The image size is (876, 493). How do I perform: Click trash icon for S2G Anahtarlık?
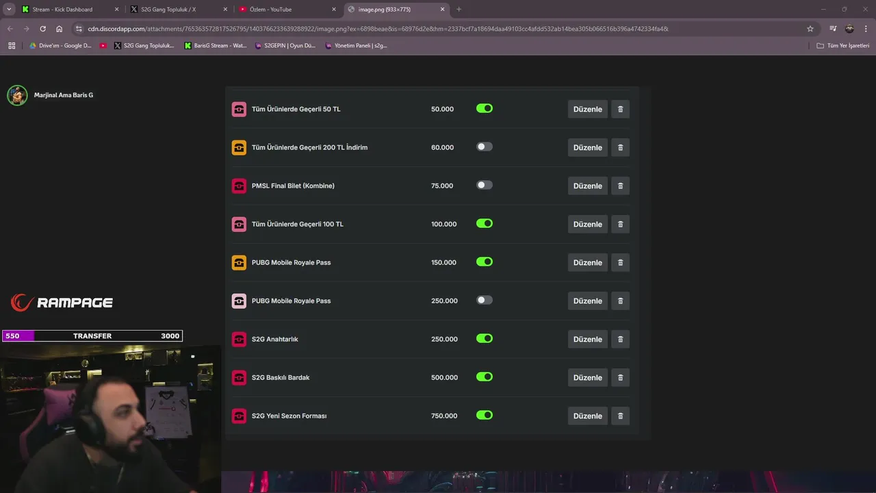(x=620, y=339)
